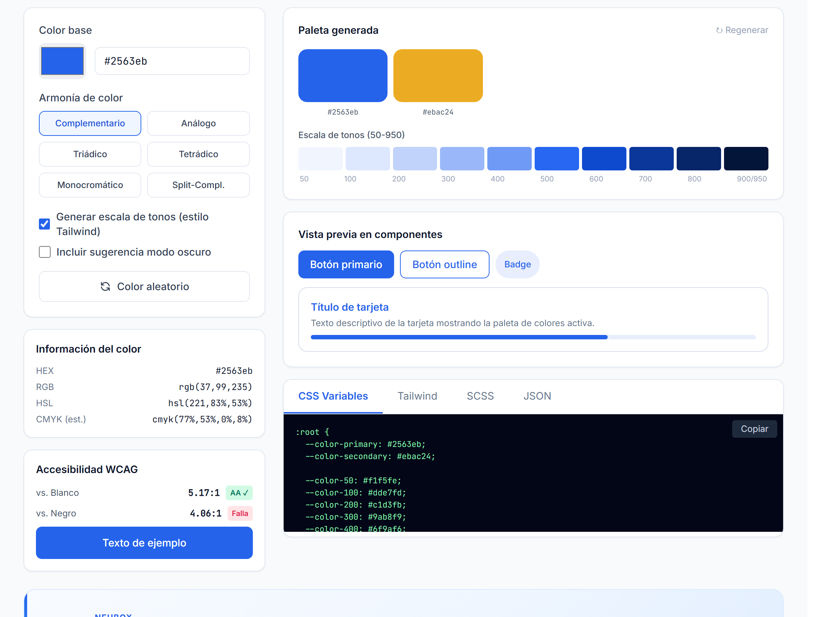Click the tone scale 600 swatch
Viewport: 822px width, 617px height.
tap(604, 158)
